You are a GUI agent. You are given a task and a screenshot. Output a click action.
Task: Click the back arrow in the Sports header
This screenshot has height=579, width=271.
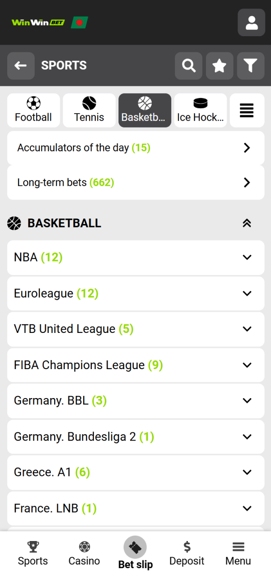pos(21,66)
